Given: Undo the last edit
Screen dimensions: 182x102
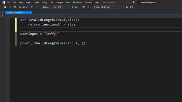Looking at the screenshot, I should [x=32, y=7].
